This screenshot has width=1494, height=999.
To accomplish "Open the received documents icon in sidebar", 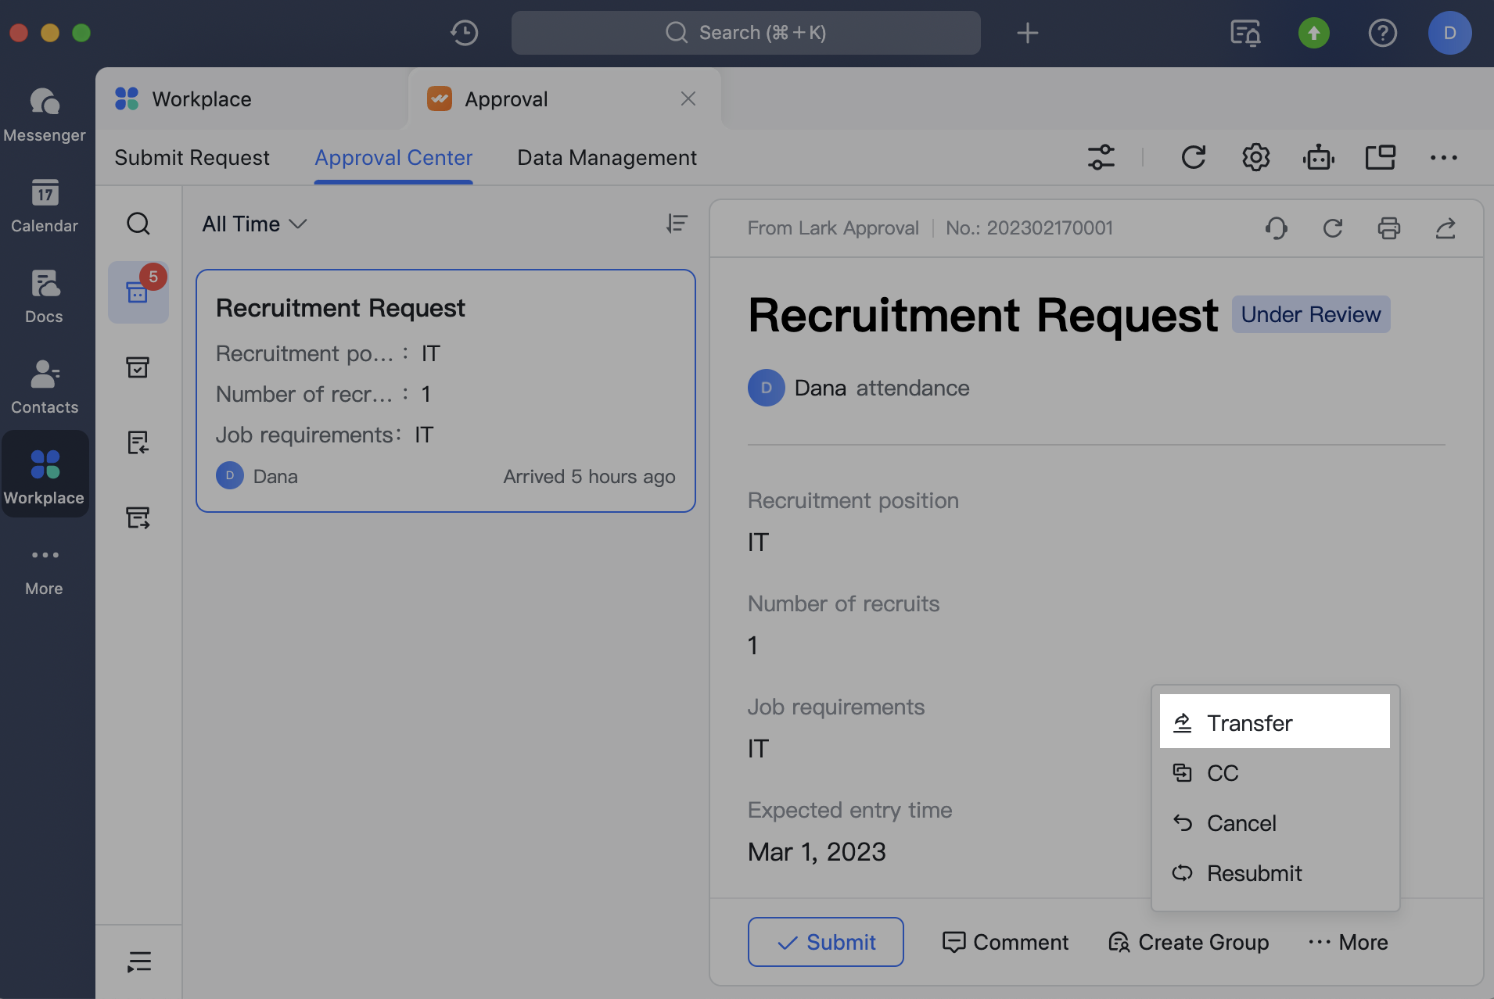I will [x=138, y=442].
